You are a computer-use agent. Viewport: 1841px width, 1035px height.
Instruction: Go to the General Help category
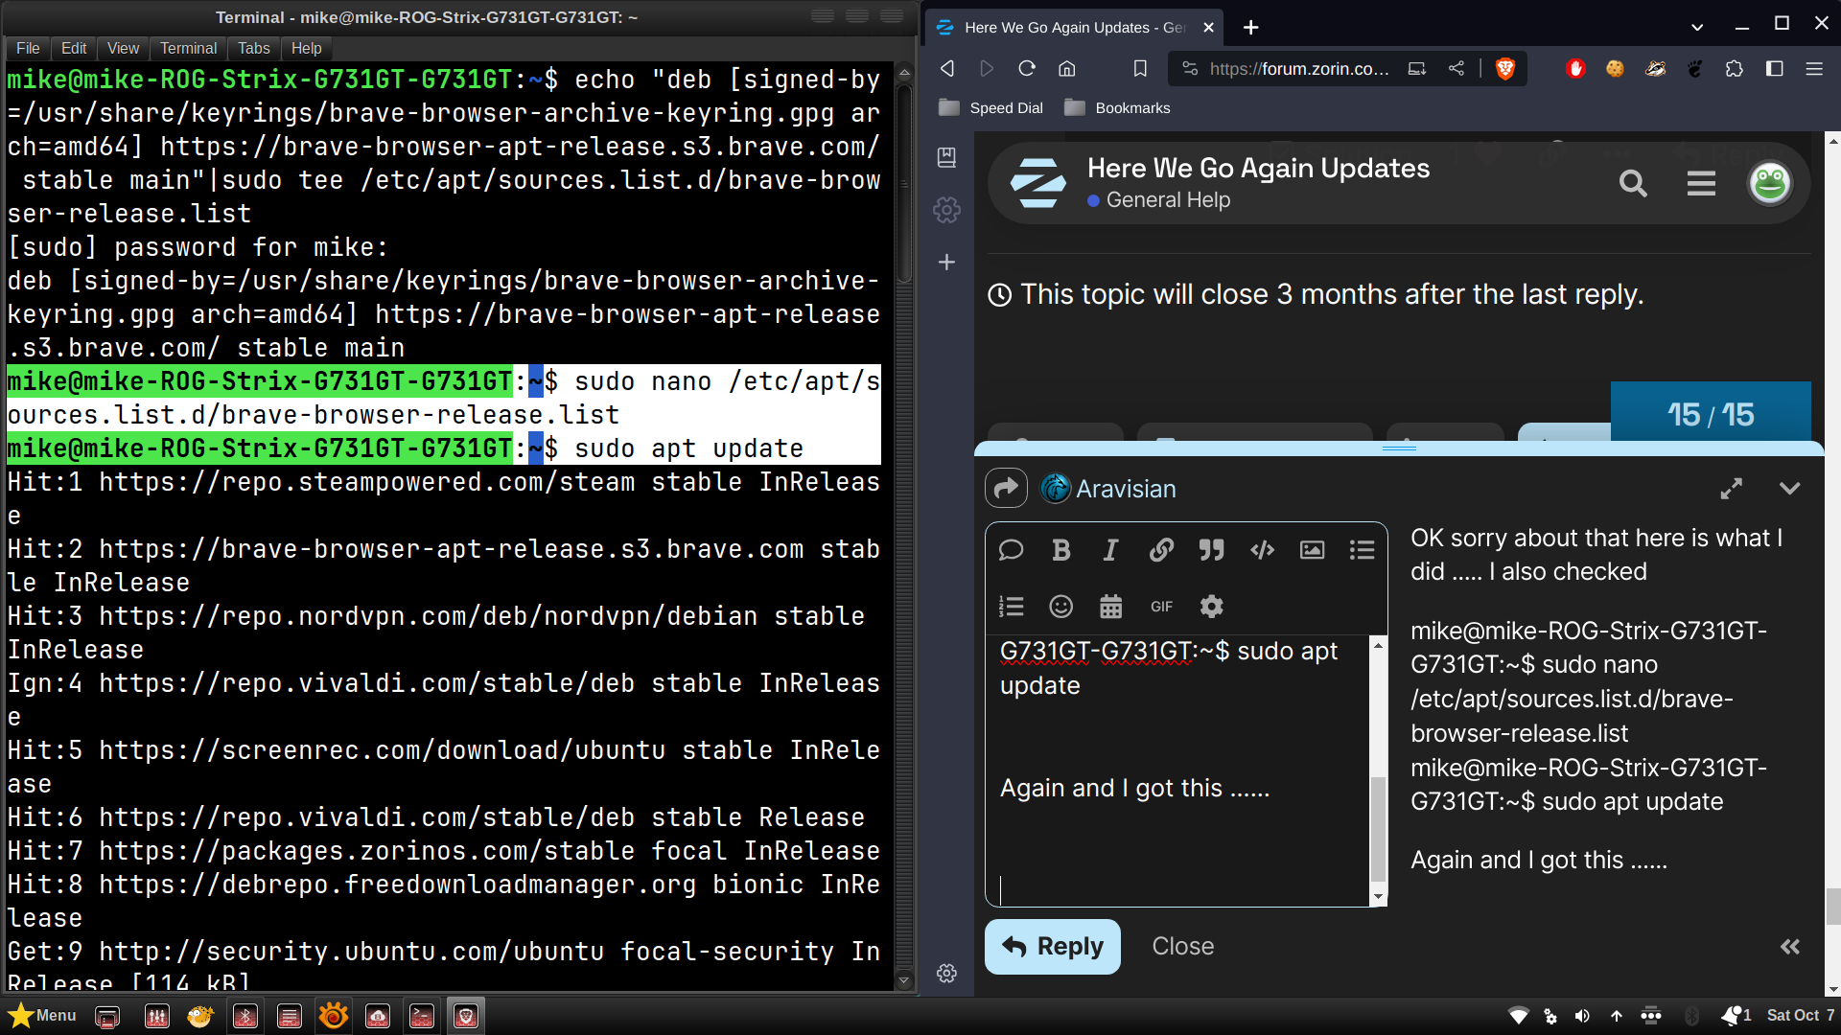(x=1158, y=200)
